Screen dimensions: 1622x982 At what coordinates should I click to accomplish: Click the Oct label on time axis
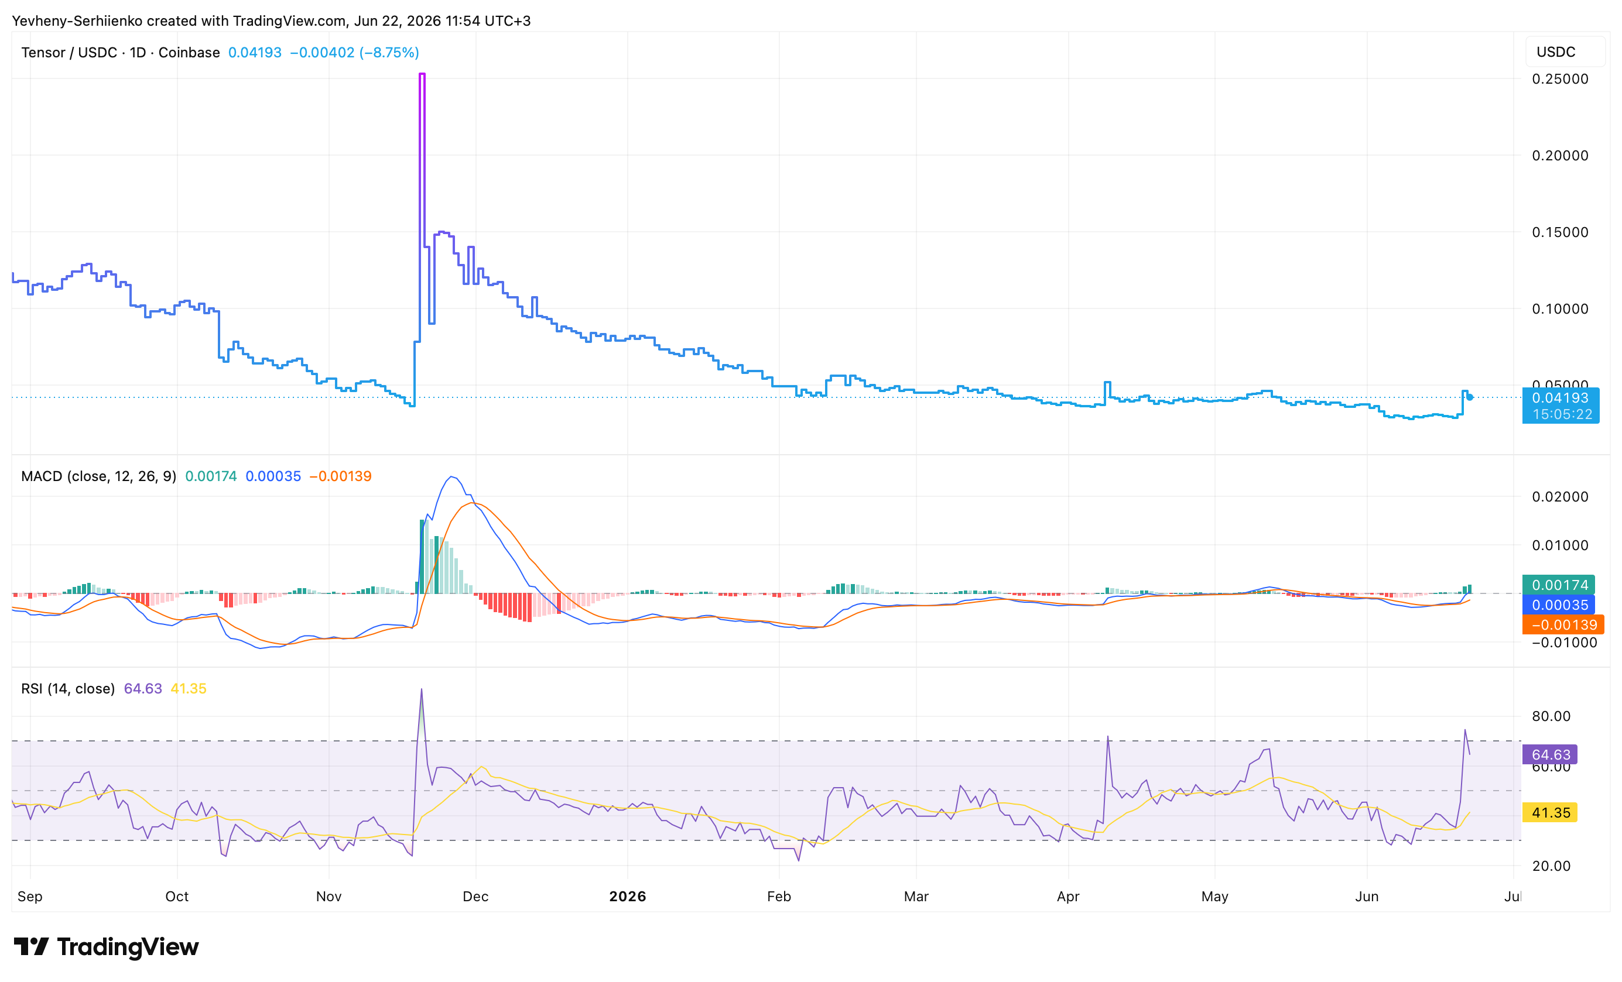[x=176, y=896]
